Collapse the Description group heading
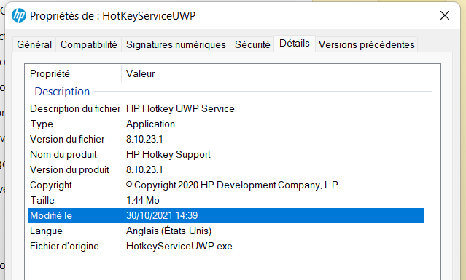This screenshot has width=466, height=280. coord(62,92)
